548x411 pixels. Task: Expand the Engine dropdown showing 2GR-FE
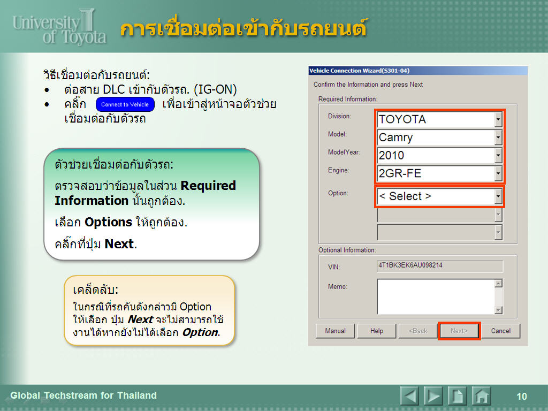(x=440, y=173)
